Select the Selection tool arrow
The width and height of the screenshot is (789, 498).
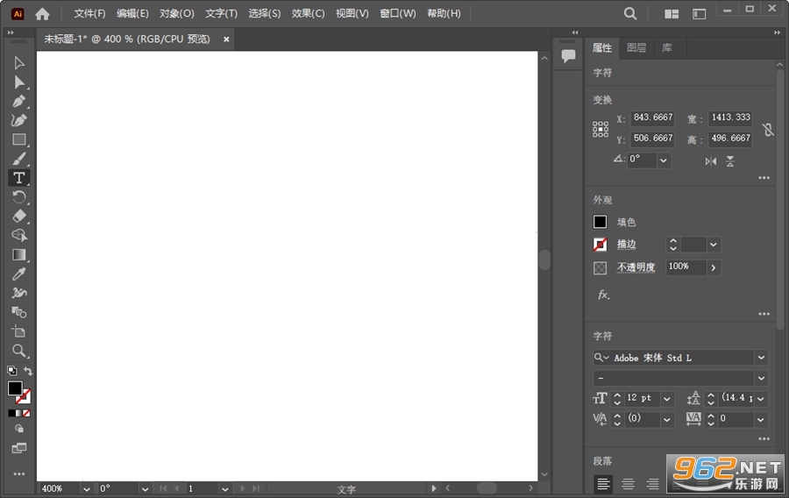[x=19, y=63]
